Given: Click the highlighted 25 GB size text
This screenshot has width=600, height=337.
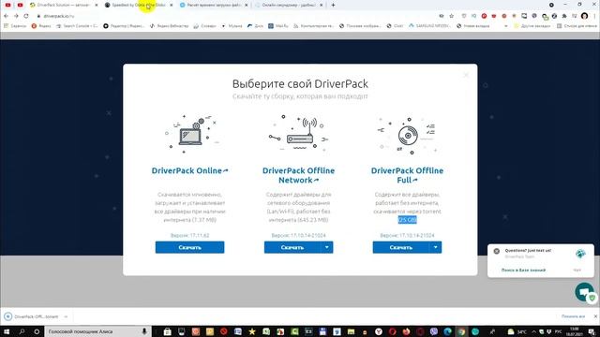Looking at the screenshot, I should 407,220.
